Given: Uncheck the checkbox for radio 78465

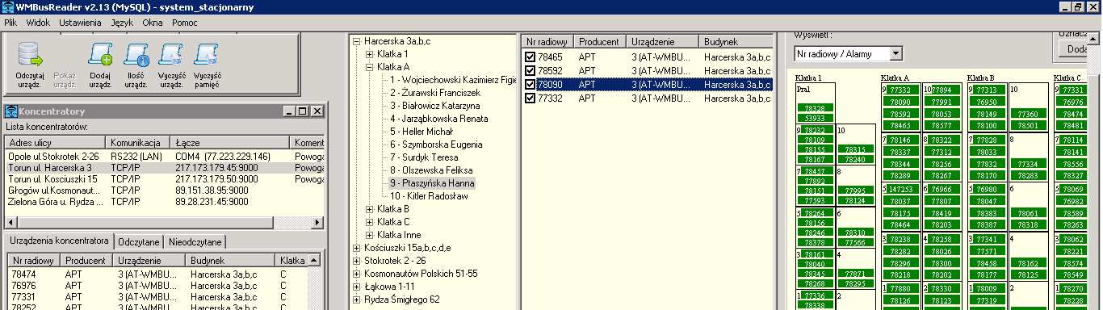Looking at the screenshot, I should pos(530,57).
